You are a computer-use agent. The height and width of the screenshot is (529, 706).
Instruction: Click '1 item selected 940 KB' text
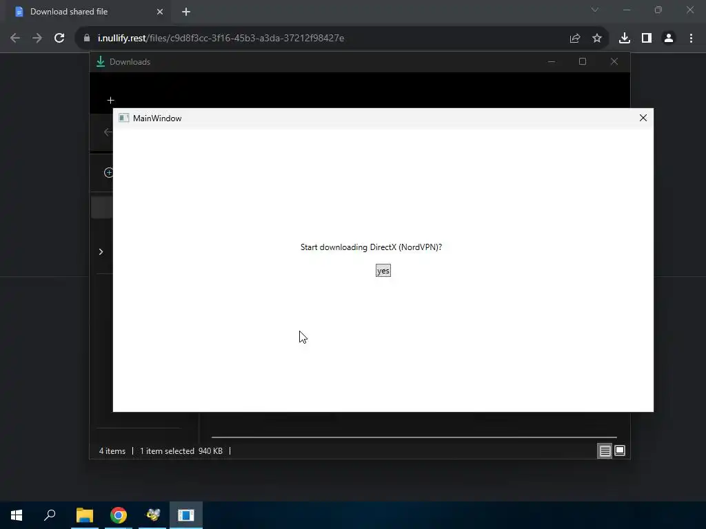tap(181, 450)
